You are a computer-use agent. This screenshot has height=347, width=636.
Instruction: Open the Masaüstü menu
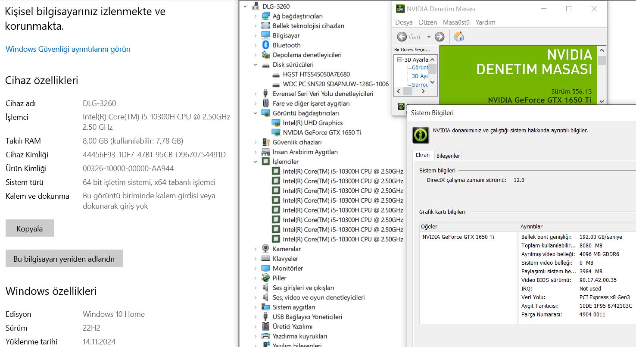click(456, 22)
